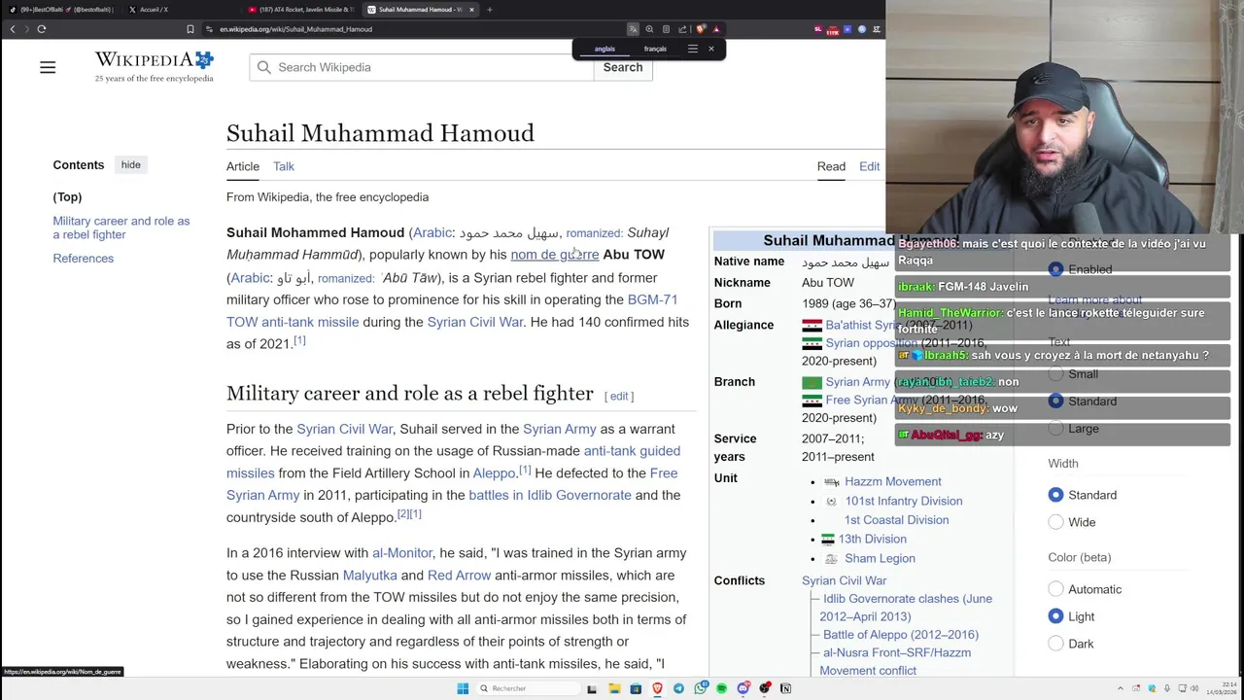Open Telegram from the taskbar
This screenshot has width=1244, height=700.
678,688
